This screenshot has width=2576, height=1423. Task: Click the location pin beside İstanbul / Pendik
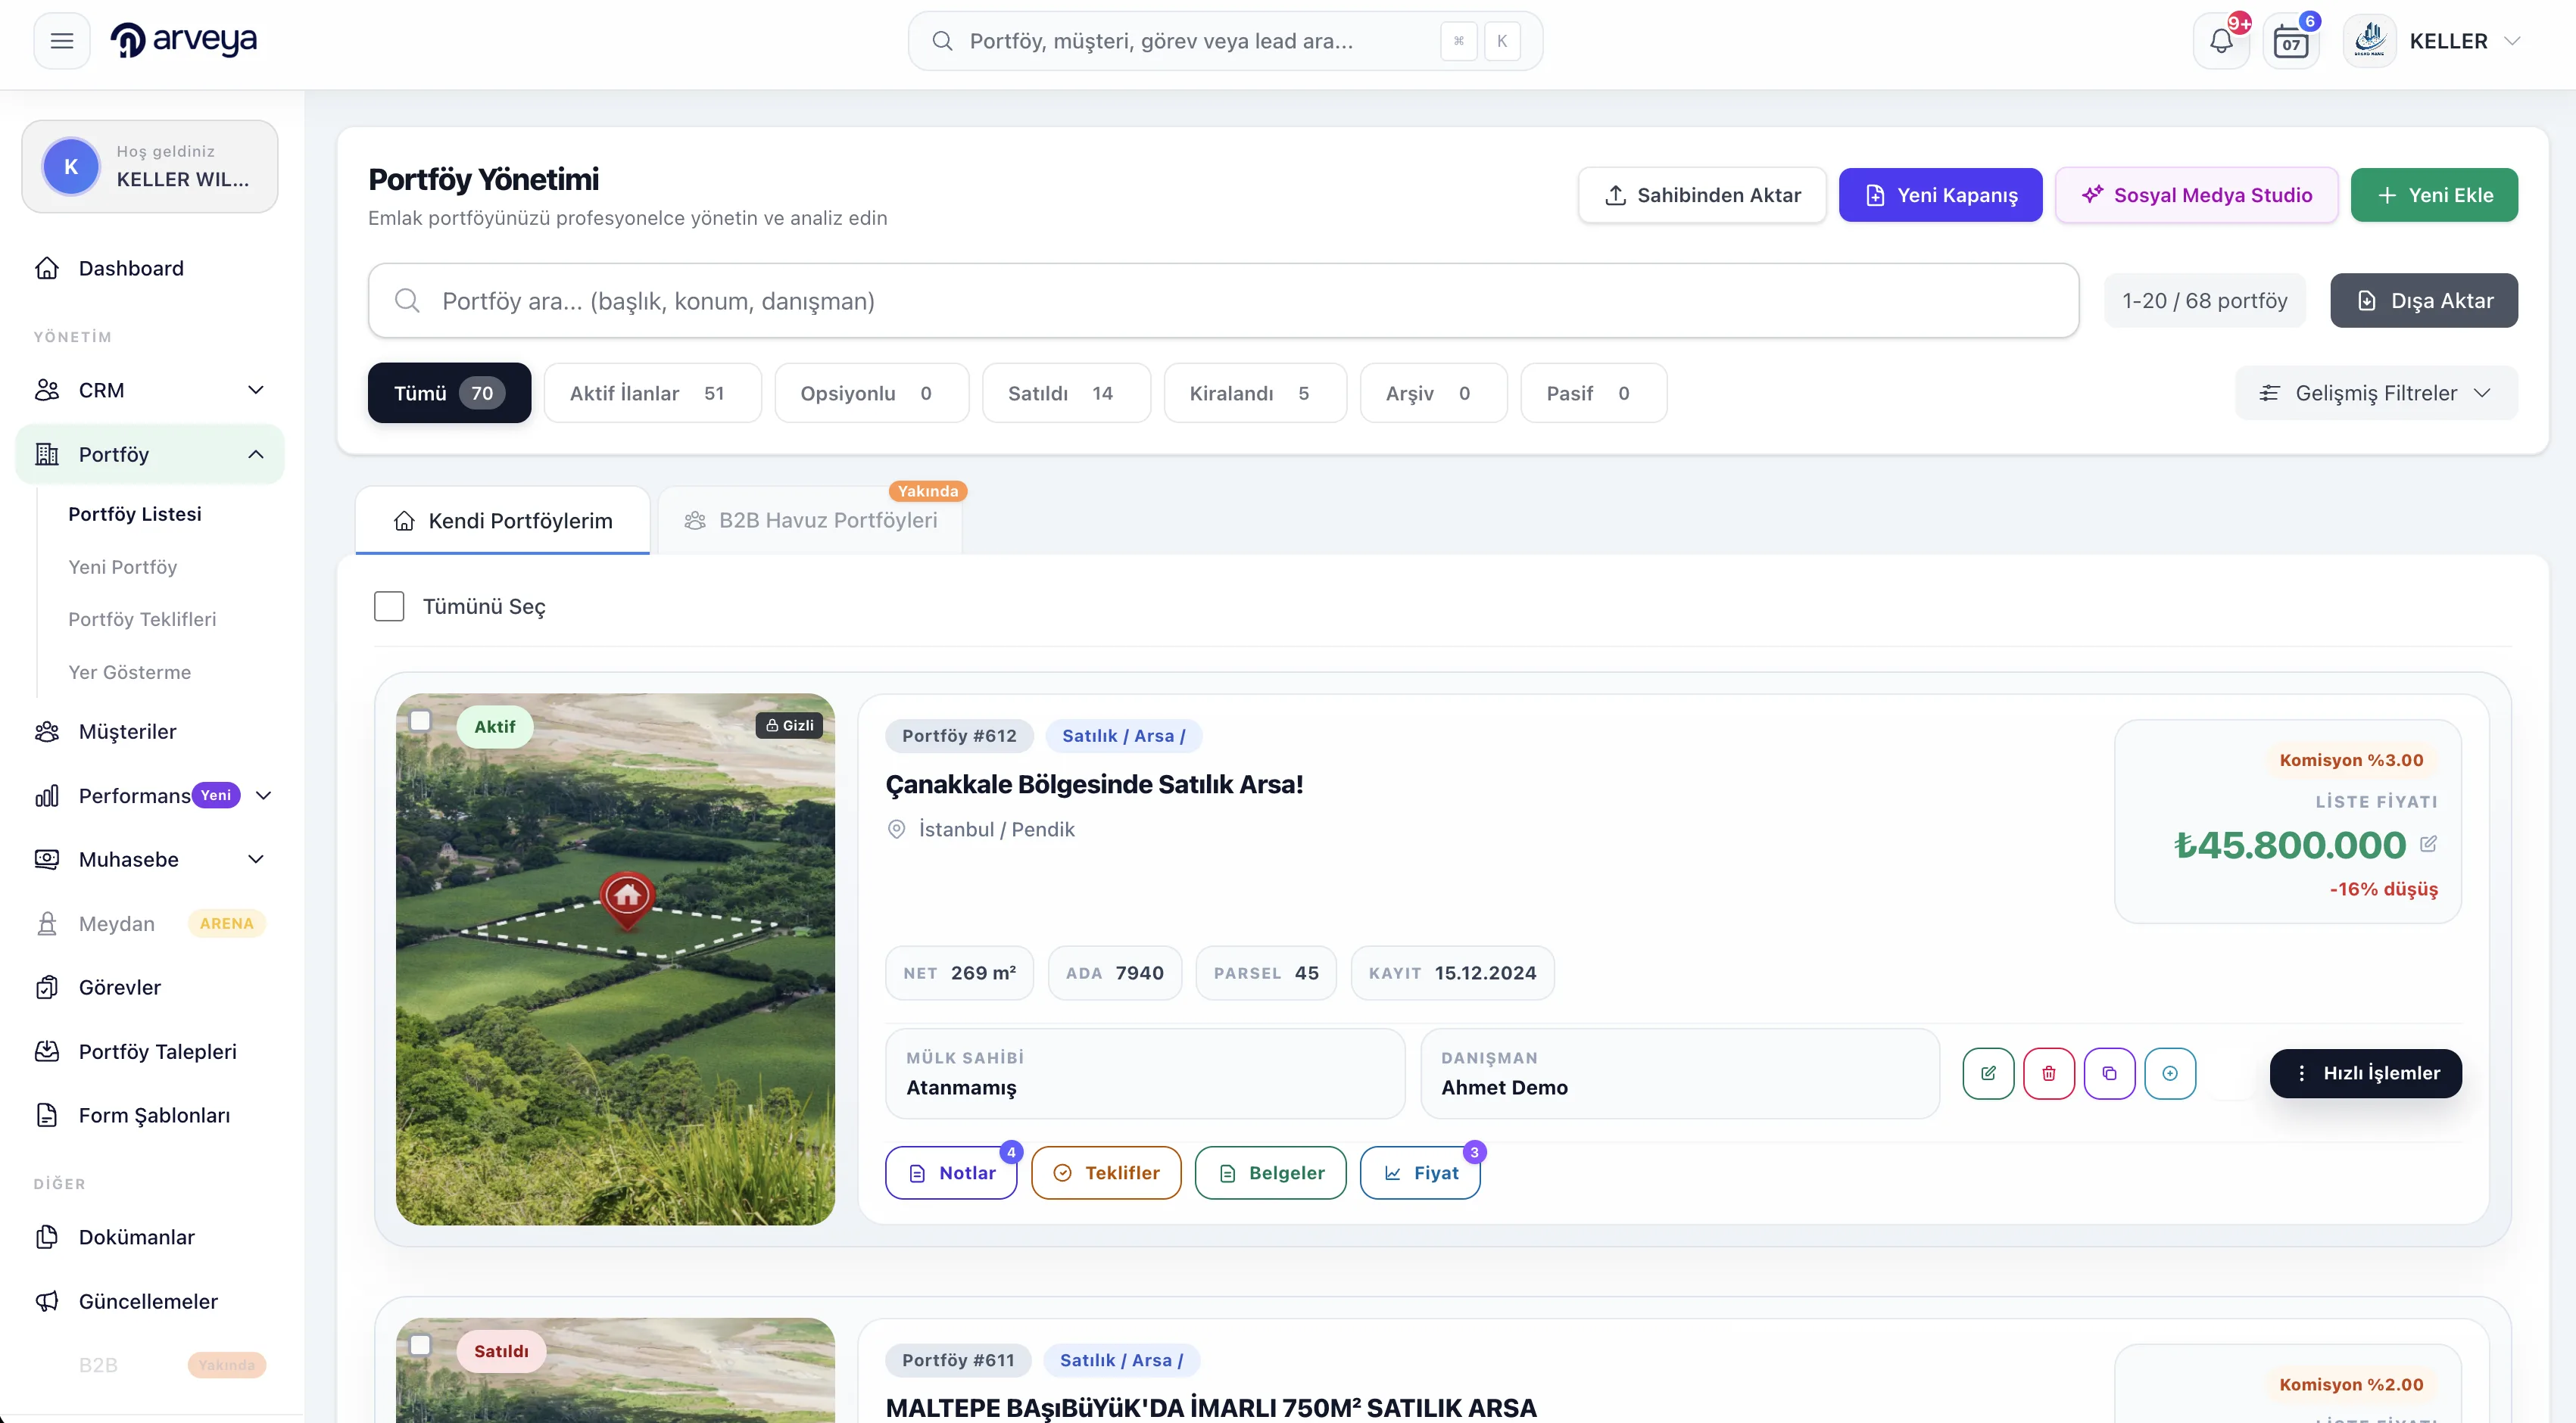[897, 830]
